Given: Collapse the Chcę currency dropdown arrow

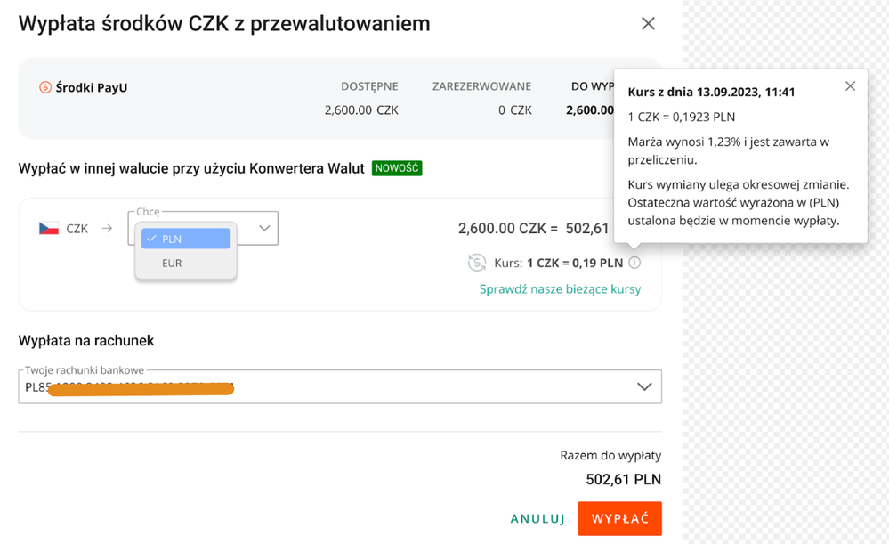Looking at the screenshot, I should (x=264, y=229).
